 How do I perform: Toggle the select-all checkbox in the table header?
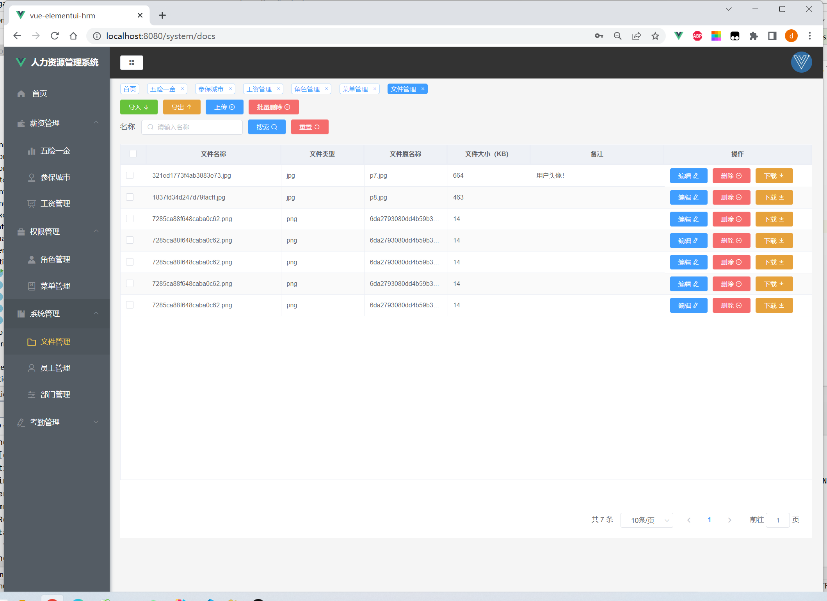(x=133, y=154)
